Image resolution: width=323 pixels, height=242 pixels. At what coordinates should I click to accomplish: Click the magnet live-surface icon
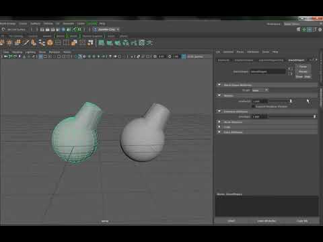[x=3, y=30]
